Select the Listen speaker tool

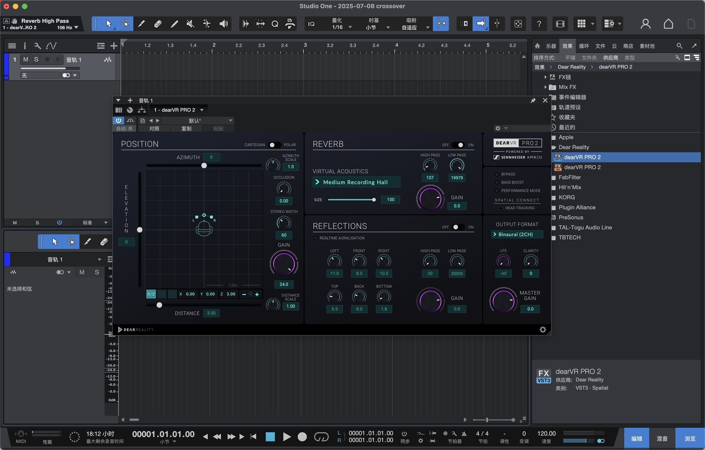pos(223,24)
